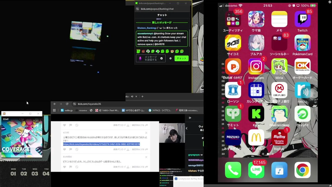
Task: Open the music files app in the dock
Action: pos(279,170)
